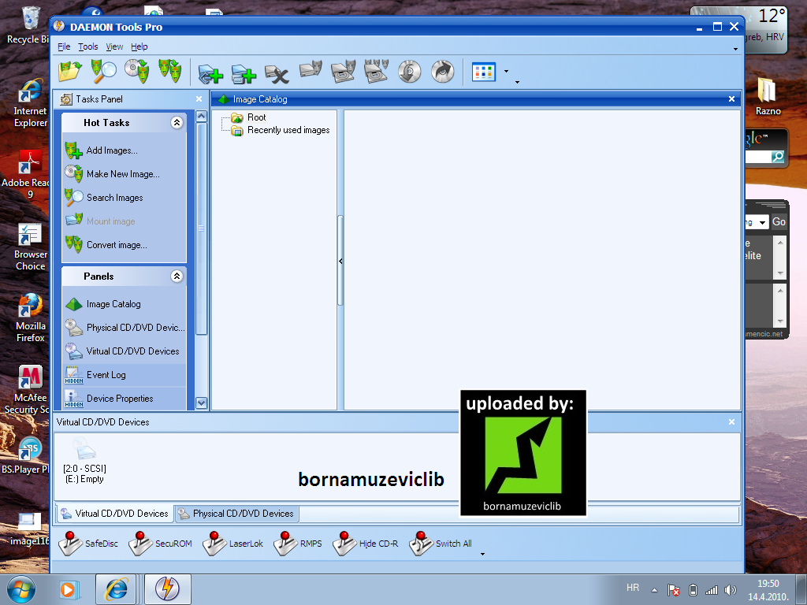Click the Make New Image disc toolbar icon

pos(137,71)
